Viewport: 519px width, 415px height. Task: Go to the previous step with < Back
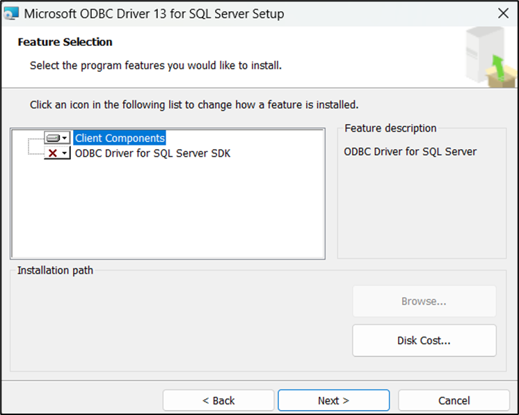point(218,400)
